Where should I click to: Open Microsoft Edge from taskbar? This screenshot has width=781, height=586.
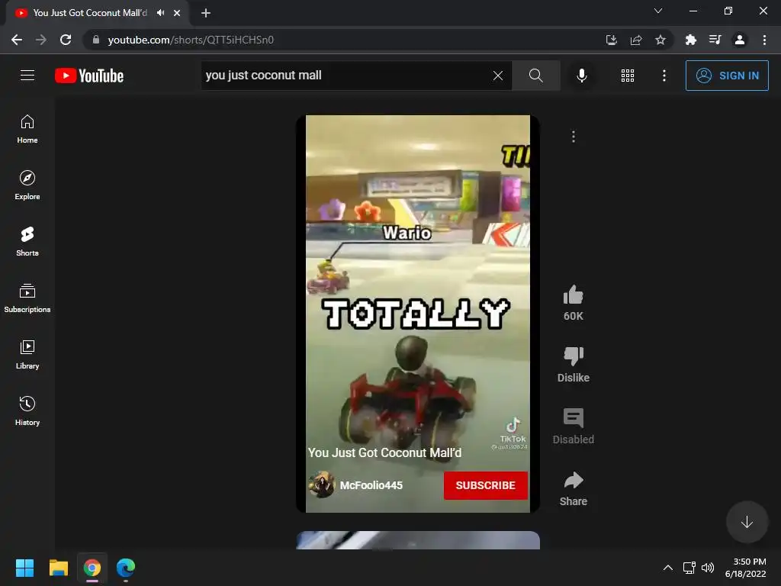click(126, 568)
